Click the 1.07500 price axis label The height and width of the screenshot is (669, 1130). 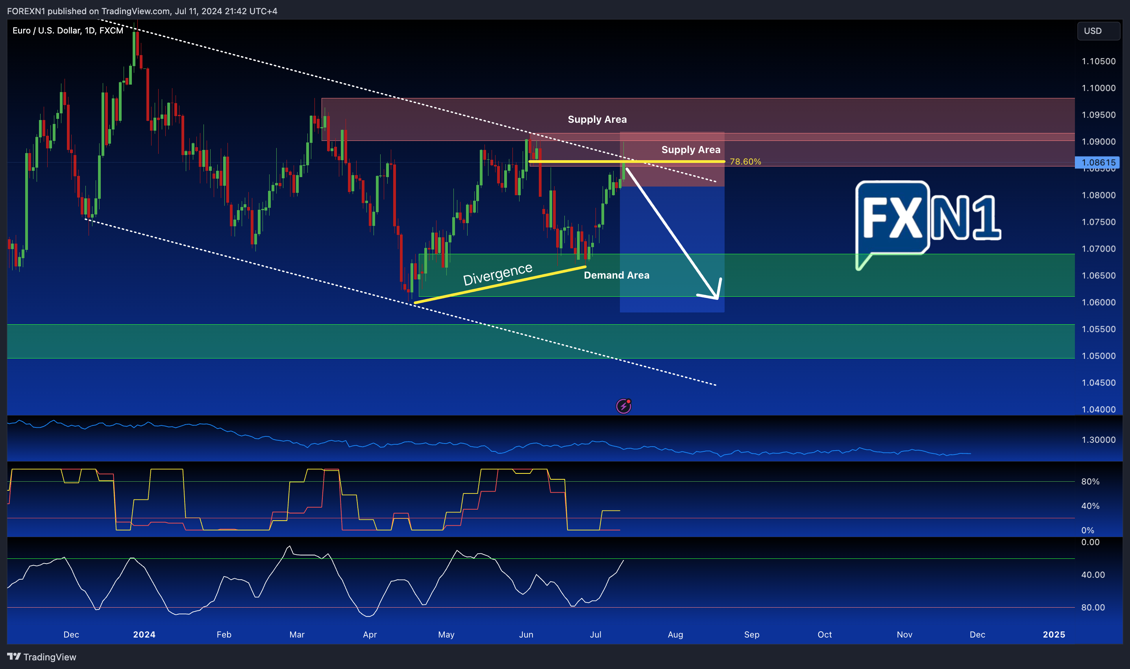[1099, 222]
